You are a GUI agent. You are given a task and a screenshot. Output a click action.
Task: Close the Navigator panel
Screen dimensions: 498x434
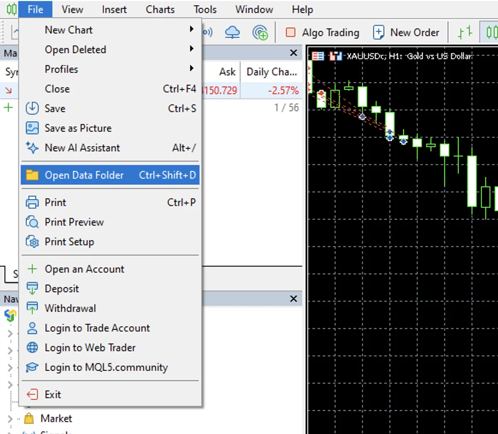pyautogui.click(x=293, y=299)
